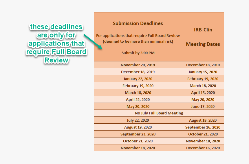Click the 'deemed to be more than minimal risk' line
The height and width of the screenshot is (164, 249).
(x=138, y=41)
